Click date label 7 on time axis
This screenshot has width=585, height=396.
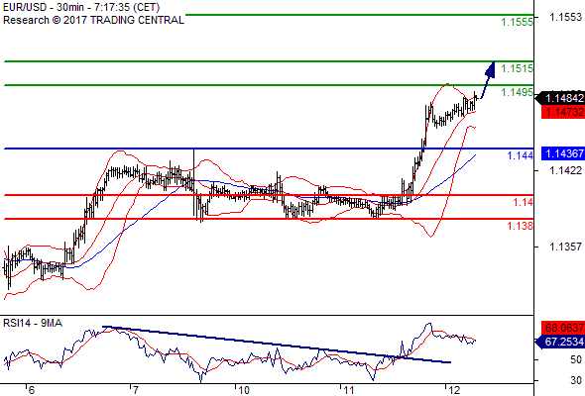pyautogui.click(x=136, y=390)
